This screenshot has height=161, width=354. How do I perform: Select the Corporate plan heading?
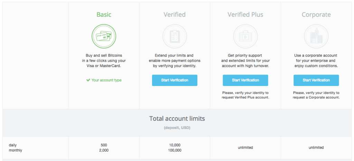[x=316, y=14]
